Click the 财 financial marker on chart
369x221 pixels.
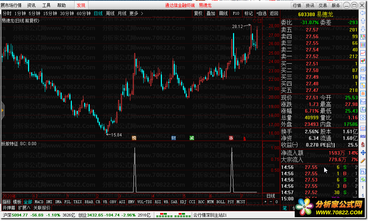pos(174,138)
